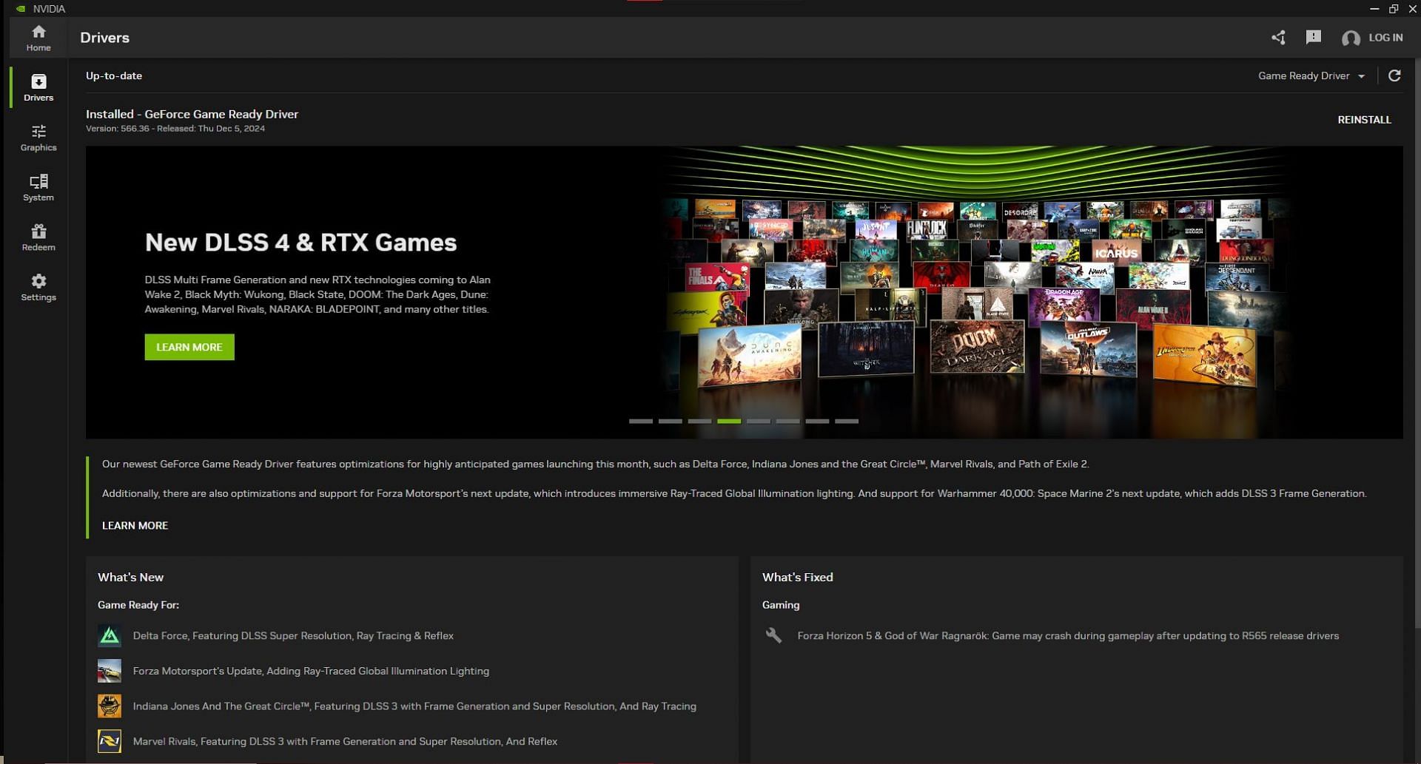This screenshot has height=764, width=1421.
Task: Click the Forza Motorsport's Update text row
Action: pos(311,671)
